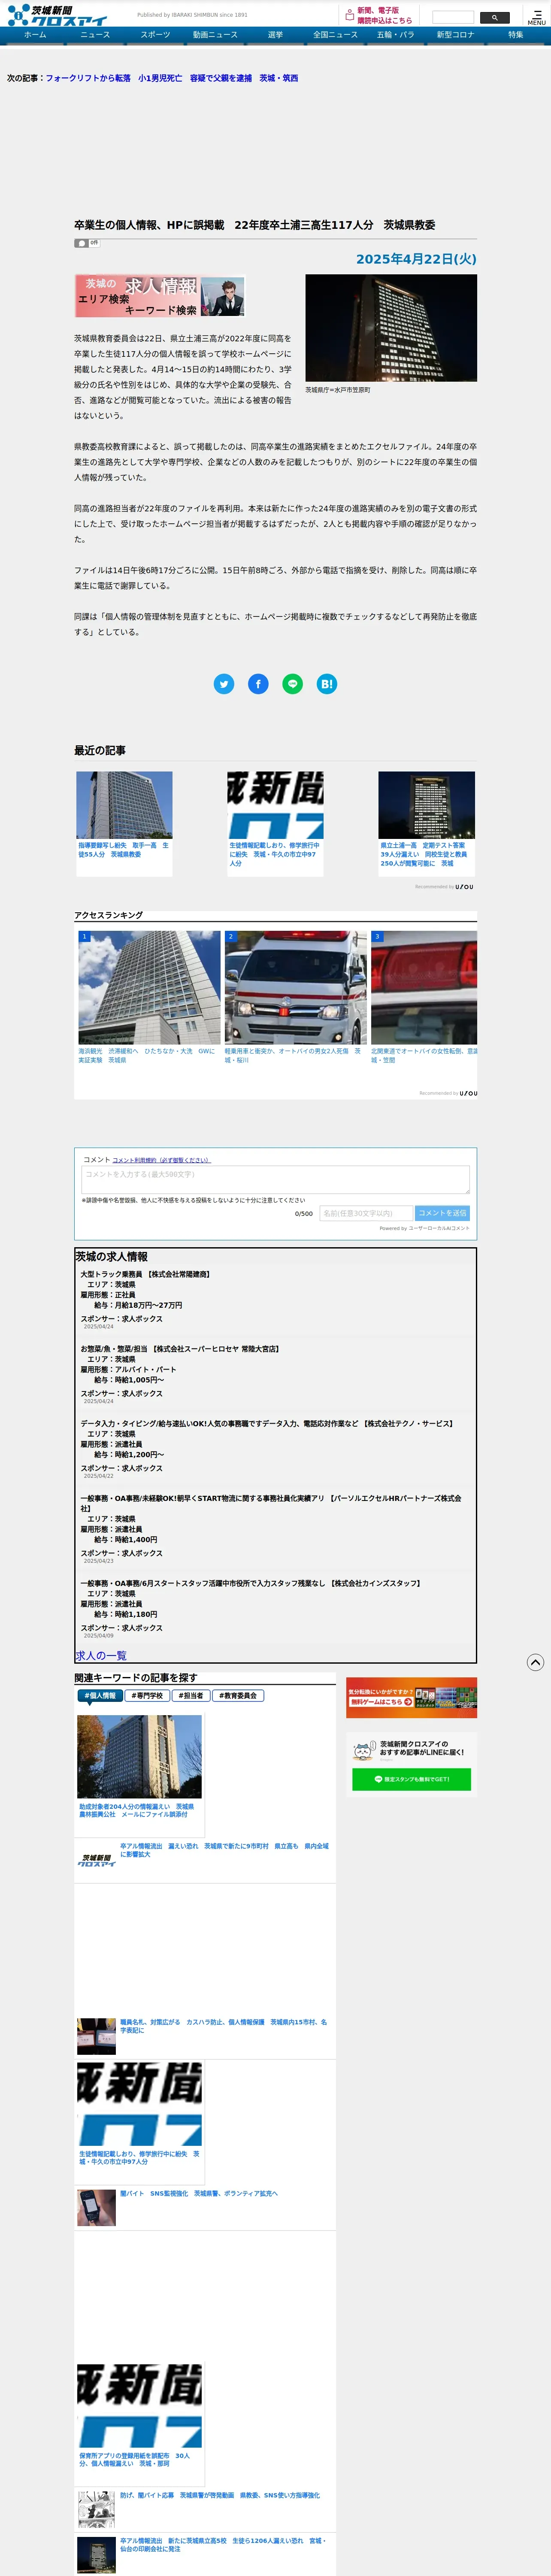This screenshot has width=551, height=2576.
Task: Click the 新聞、電子版 購読申込はこちら link
Action: [x=384, y=15]
